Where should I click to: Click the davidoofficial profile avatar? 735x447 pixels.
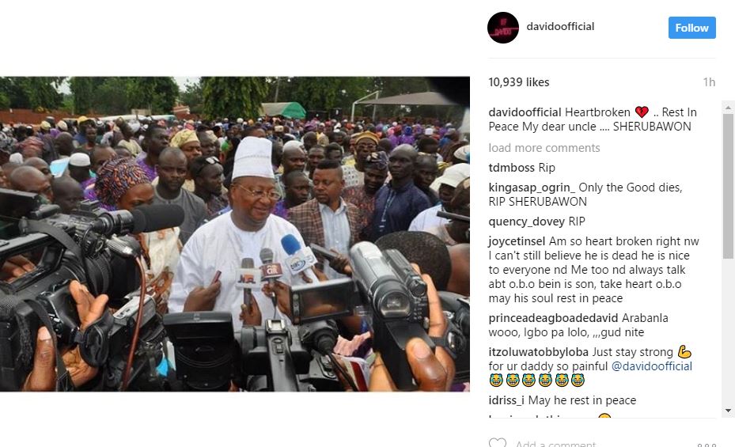(x=503, y=28)
